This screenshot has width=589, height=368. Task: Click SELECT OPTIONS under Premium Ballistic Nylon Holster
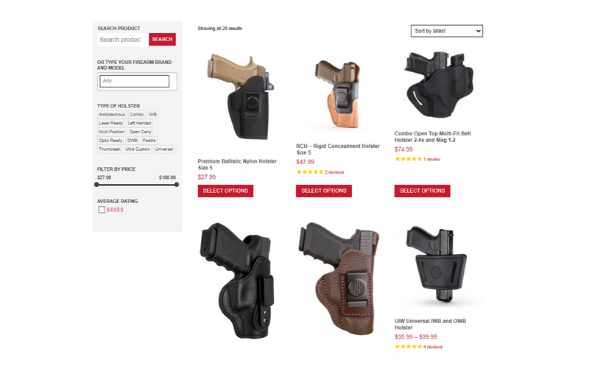point(225,191)
